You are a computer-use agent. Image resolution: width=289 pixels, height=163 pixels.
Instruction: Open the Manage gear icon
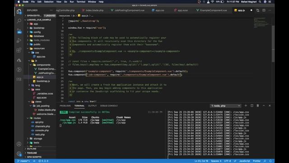pos(19,153)
